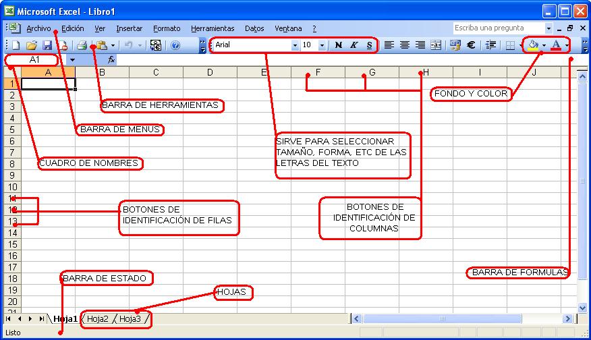591x340 pixels.
Task: Click the Merge and center icon
Action: pos(436,45)
